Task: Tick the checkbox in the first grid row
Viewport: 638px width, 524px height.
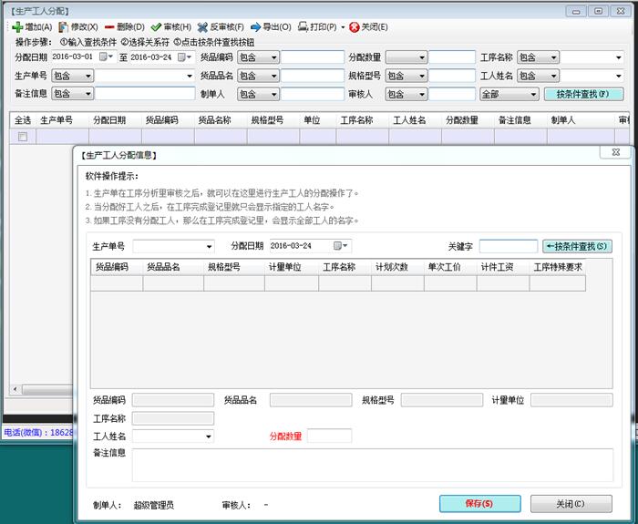Action: [23, 137]
